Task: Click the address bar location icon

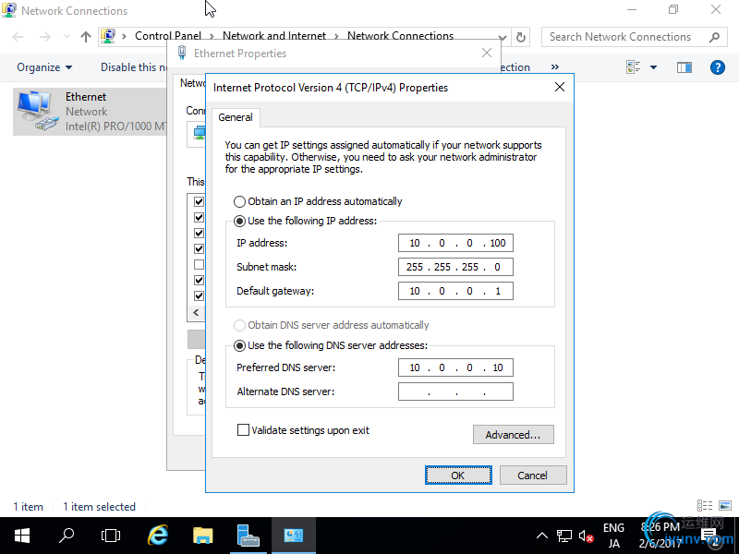Action: 108,36
